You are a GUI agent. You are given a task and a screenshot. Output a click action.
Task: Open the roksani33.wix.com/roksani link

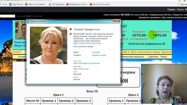86,63
